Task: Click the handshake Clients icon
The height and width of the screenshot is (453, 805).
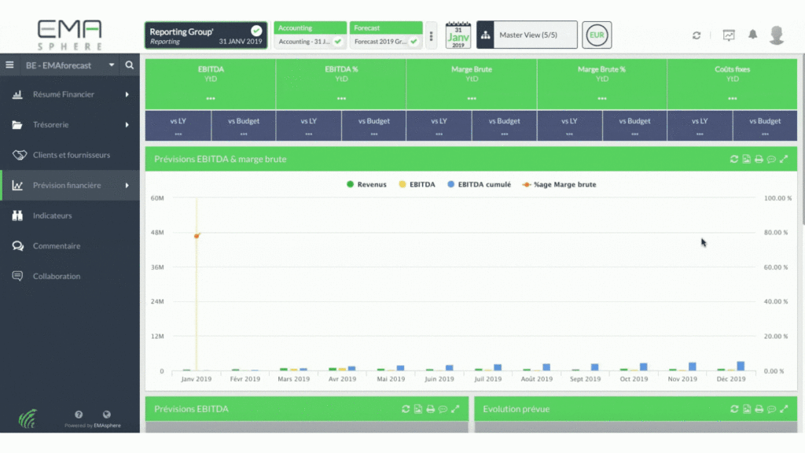Action: tap(19, 155)
